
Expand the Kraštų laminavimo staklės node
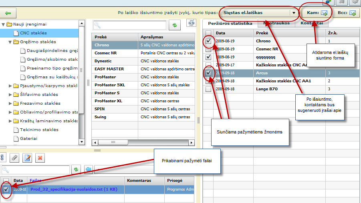(10, 121)
